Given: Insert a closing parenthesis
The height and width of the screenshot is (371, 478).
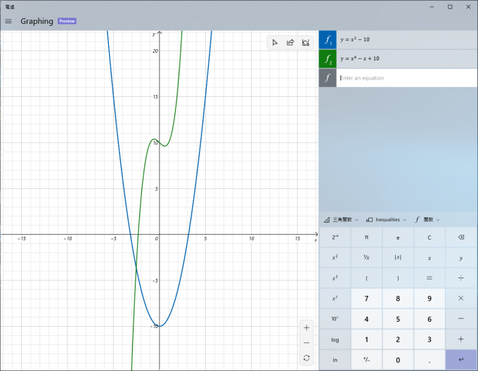Looking at the screenshot, I should pyautogui.click(x=398, y=278).
